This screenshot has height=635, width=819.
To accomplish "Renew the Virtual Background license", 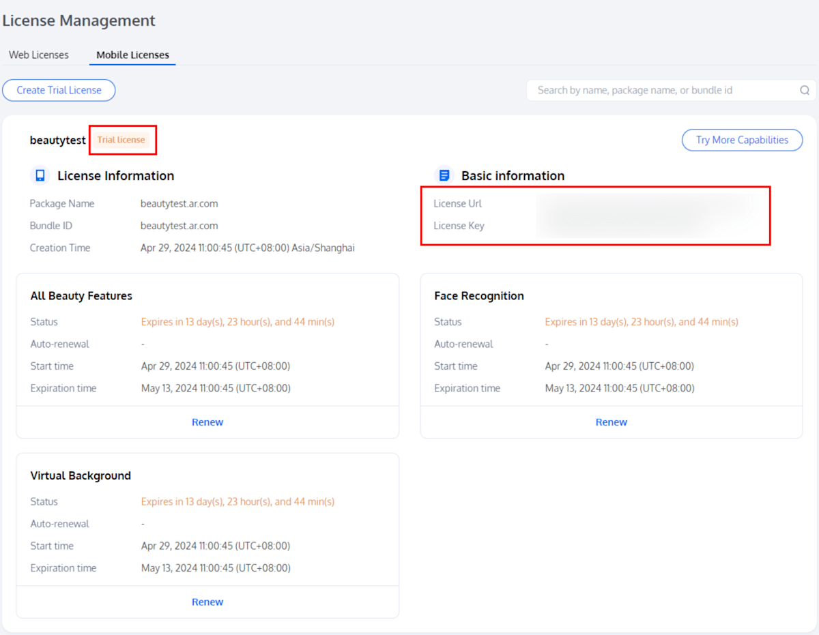I will pos(207,602).
